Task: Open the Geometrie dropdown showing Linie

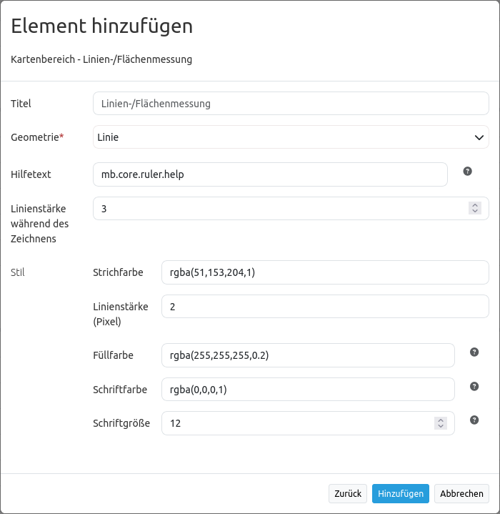Action: [291, 137]
